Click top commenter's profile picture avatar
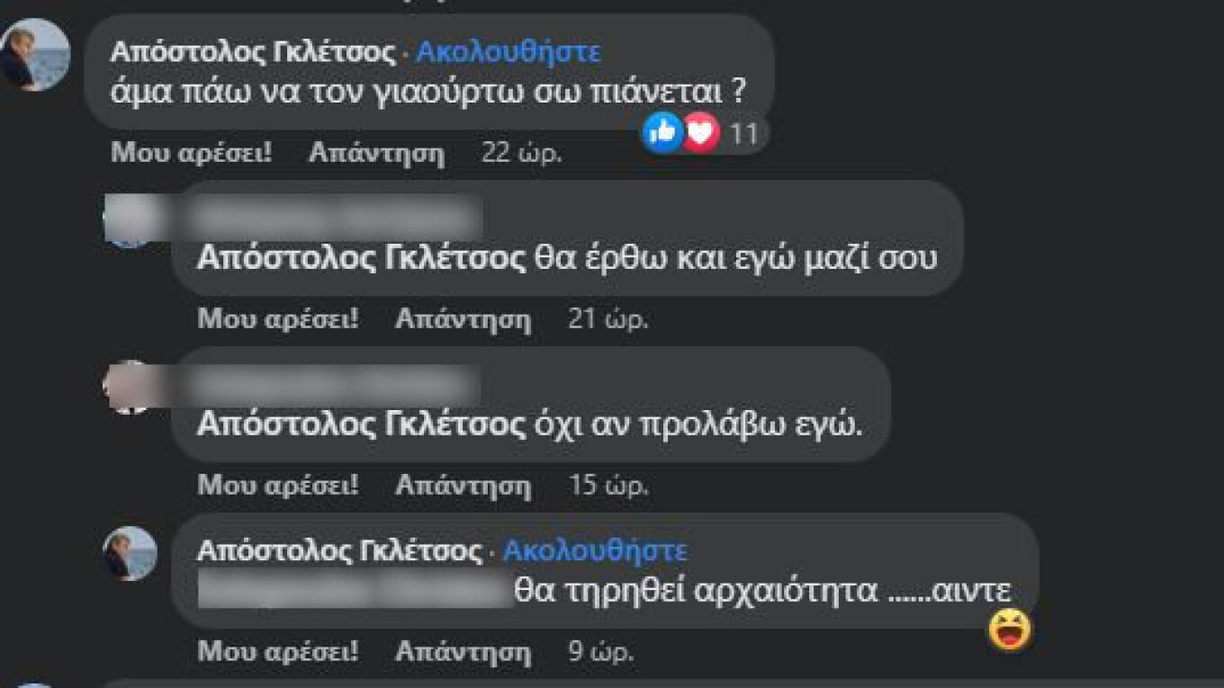This screenshot has height=688, width=1224. pos(36,55)
